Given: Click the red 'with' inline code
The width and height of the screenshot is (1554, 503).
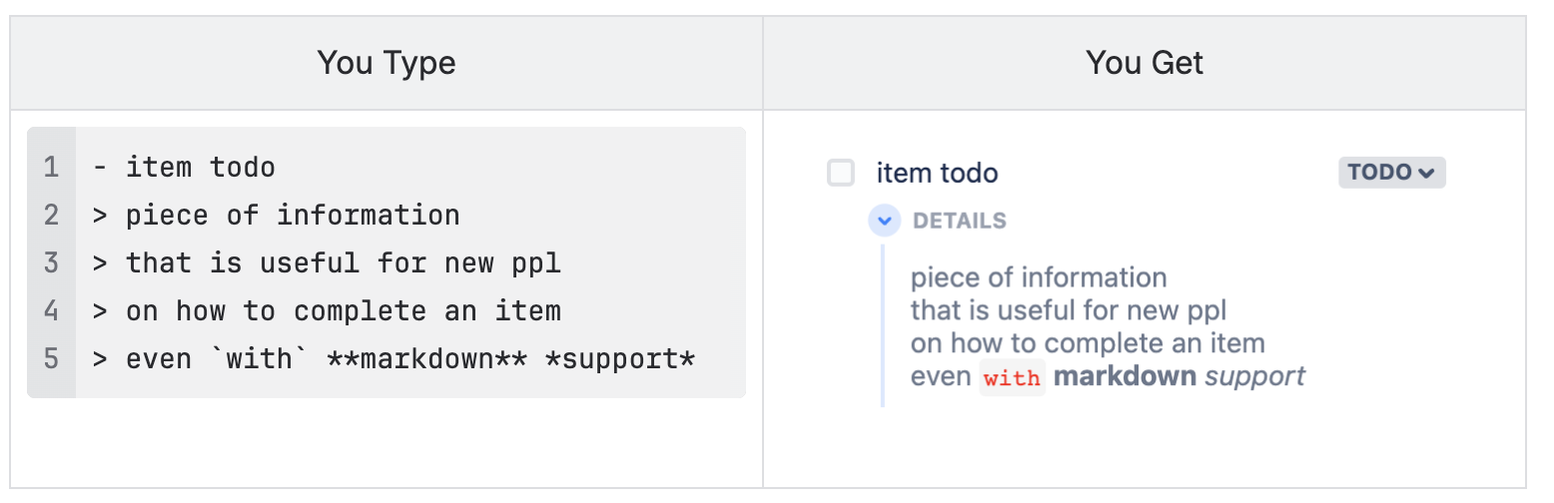Looking at the screenshot, I should [x=1012, y=378].
